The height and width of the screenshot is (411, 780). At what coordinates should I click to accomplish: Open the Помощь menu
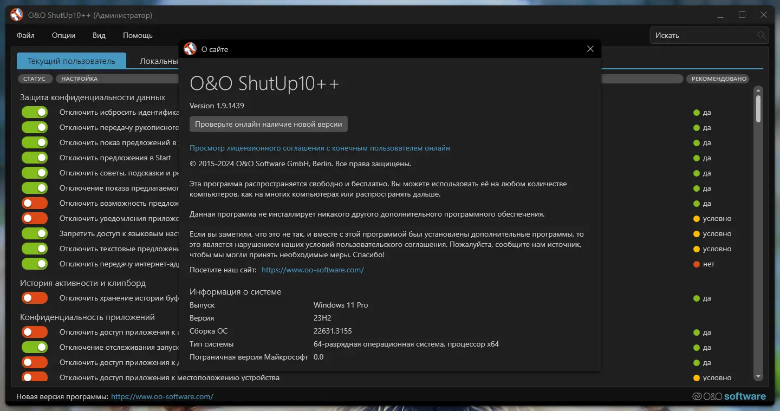coord(138,35)
